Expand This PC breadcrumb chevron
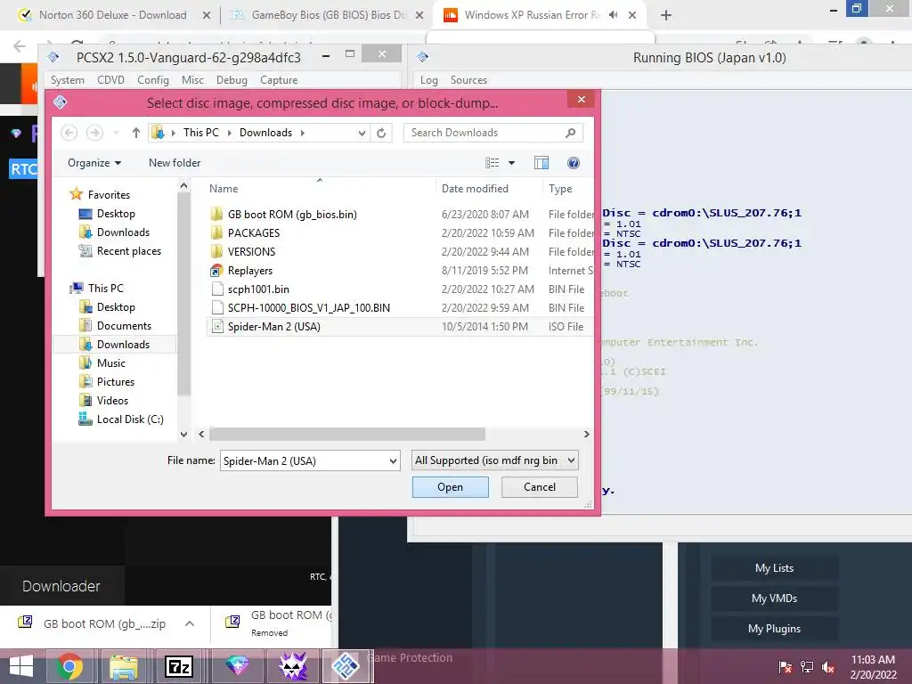 [x=229, y=134]
